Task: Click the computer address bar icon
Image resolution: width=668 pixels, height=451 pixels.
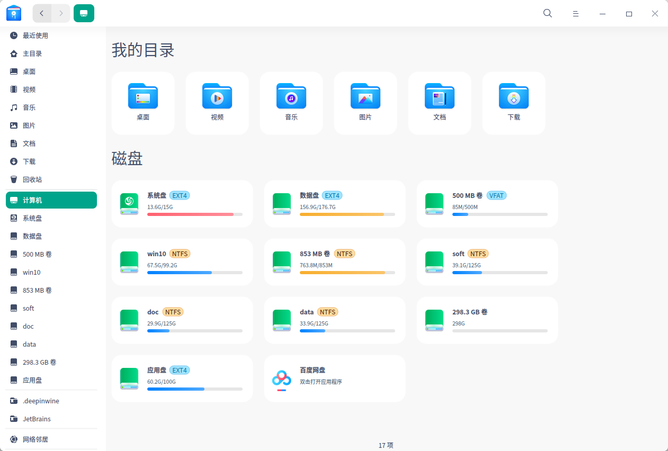Action: tap(84, 13)
